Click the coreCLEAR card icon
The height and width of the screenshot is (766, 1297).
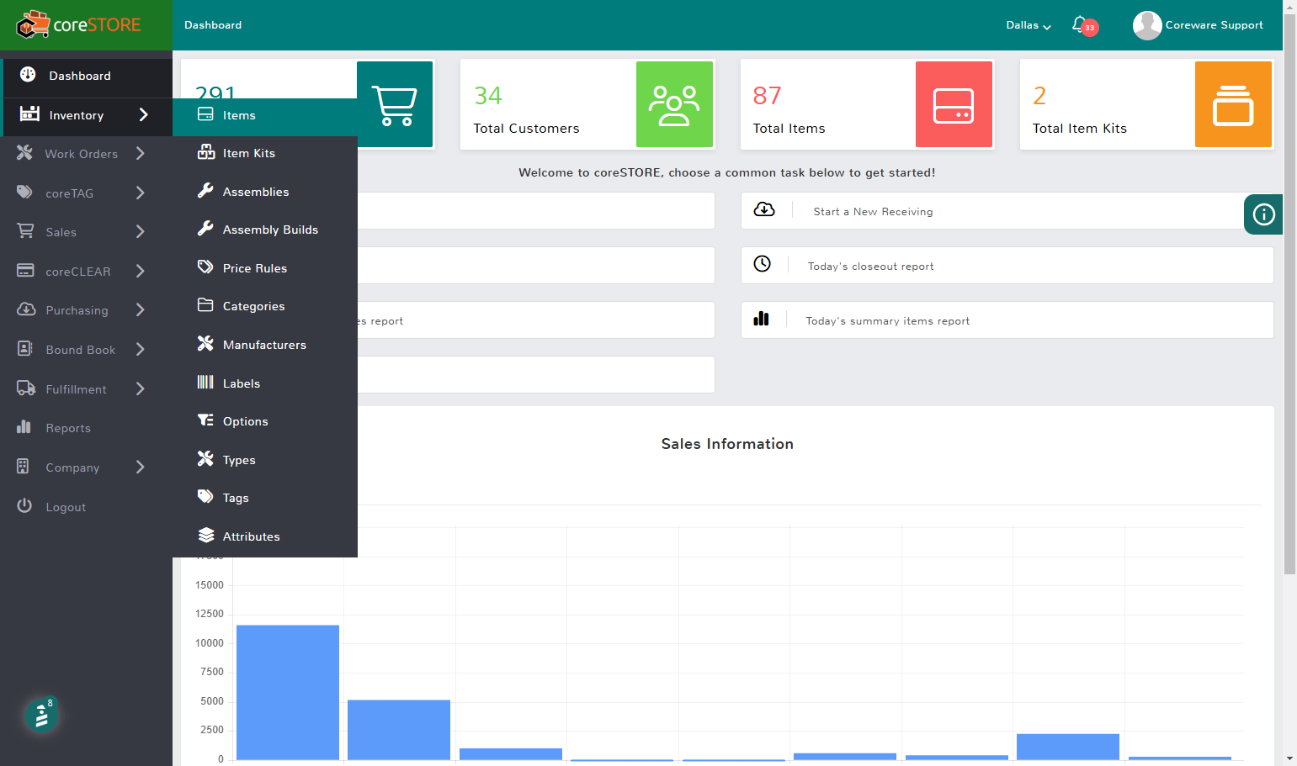[26, 270]
